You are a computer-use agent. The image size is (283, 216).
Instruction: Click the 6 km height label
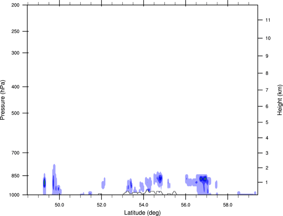click(267, 106)
